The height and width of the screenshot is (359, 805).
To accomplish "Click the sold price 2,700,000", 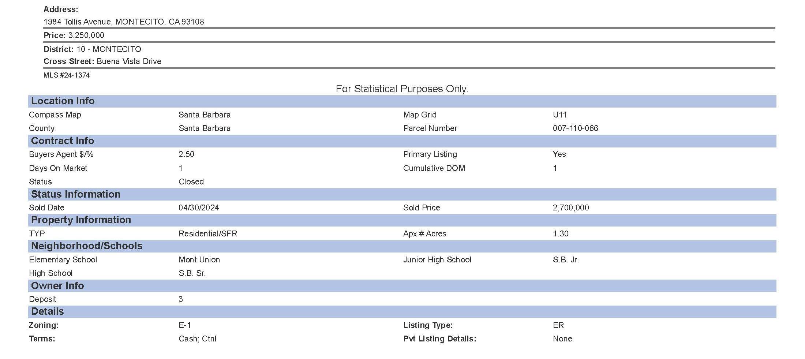I will (571, 208).
